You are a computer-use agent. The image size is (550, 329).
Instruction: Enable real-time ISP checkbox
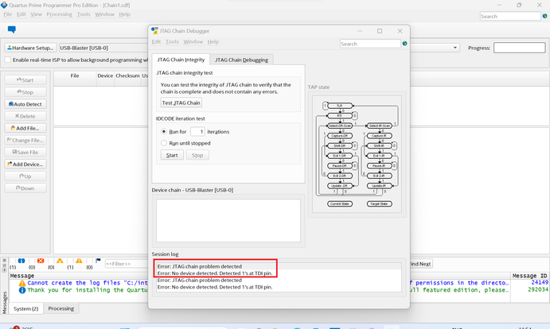coord(8,60)
